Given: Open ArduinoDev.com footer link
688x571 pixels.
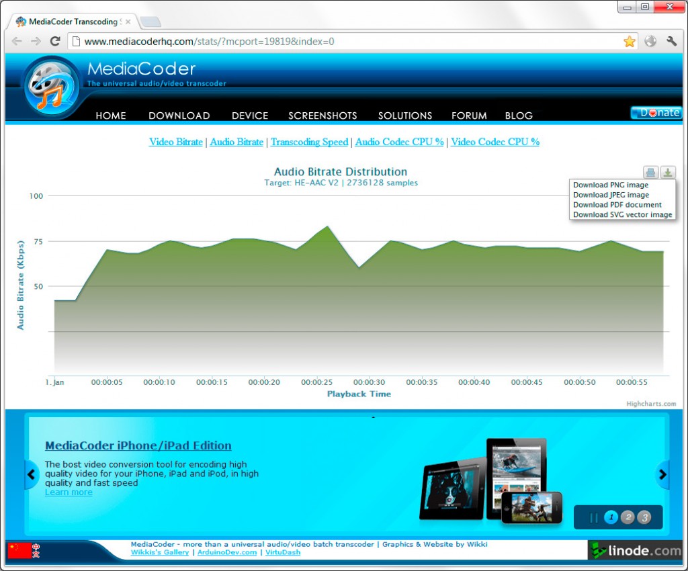Looking at the screenshot, I should (x=227, y=552).
